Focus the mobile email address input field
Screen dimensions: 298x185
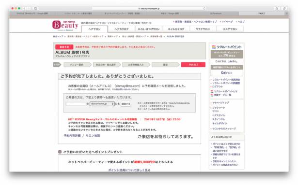click(76, 104)
